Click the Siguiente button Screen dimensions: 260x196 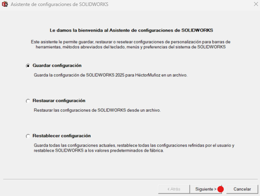(206, 189)
